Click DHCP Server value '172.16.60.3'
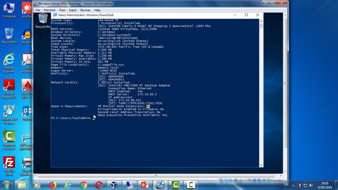 (x=147, y=94)
